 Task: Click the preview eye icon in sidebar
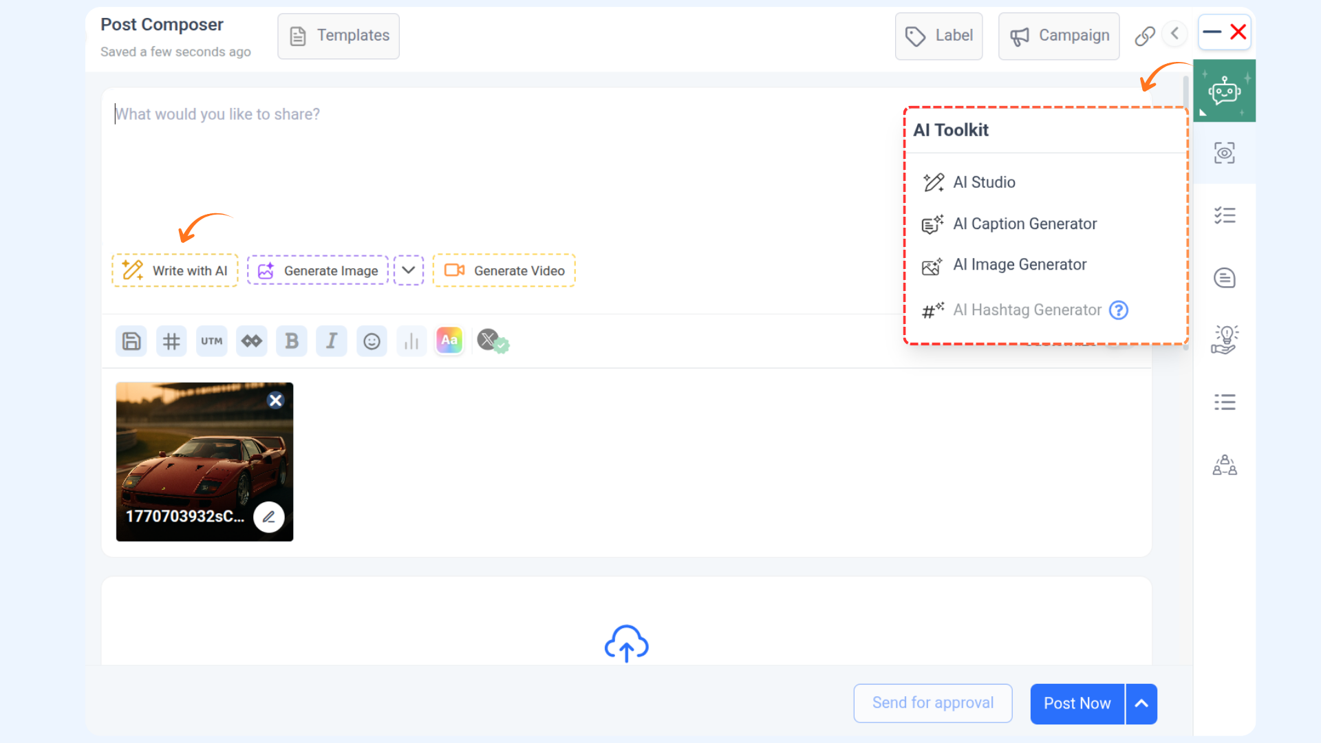pos(1224,153)
